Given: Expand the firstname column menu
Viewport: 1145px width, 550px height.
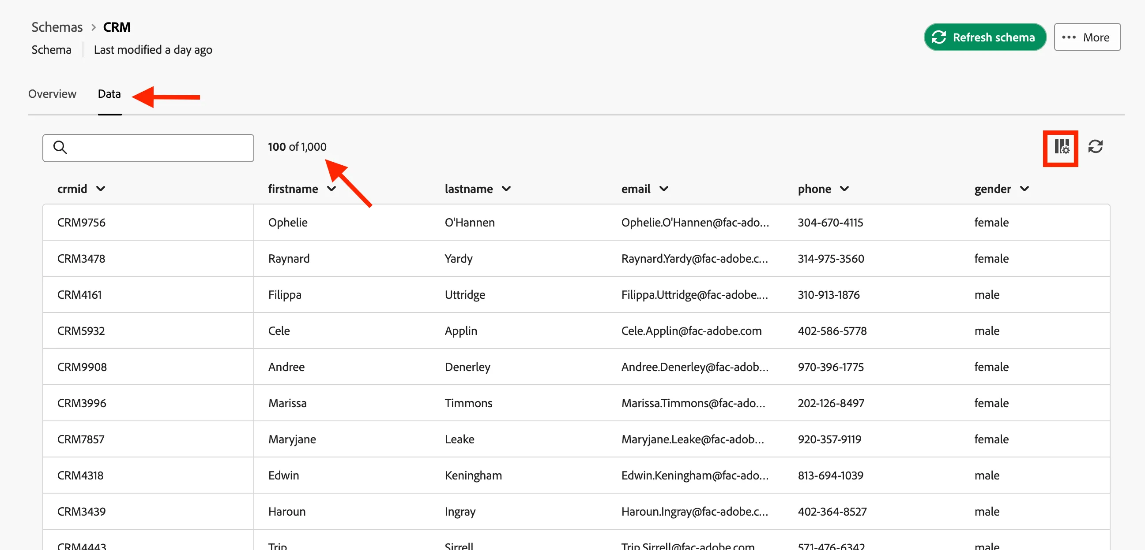Looking at the screenshot, I should pos(331,189).
